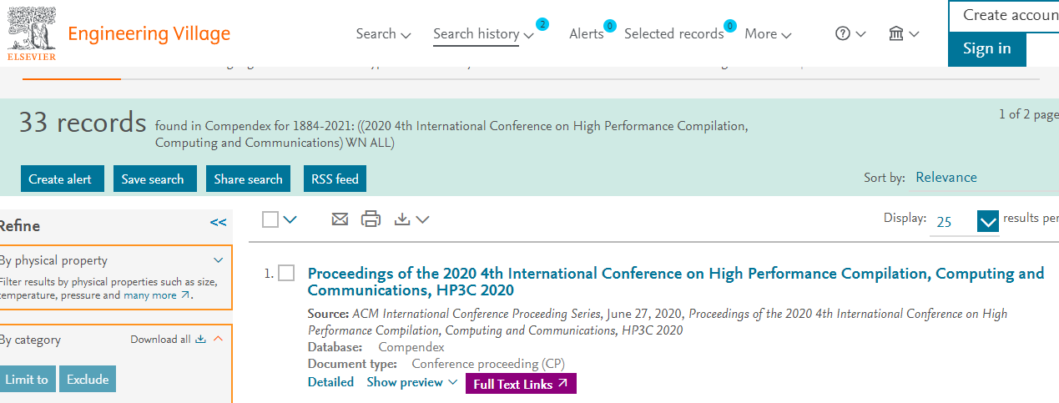Open the download options chevron in toolbar
The height and width of the screenshot is (403, 1059).
pyautogui.click(x=422, y=220)
